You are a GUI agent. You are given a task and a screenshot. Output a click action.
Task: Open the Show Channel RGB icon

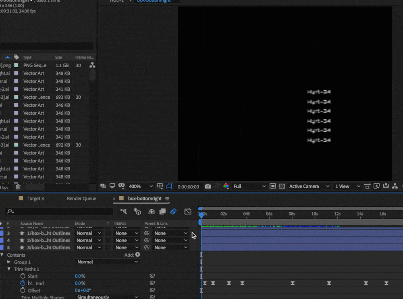click(226, 186)
